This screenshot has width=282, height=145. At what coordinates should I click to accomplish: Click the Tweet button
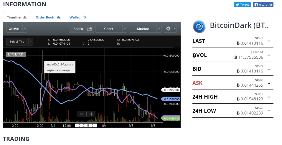click(242, 5)
